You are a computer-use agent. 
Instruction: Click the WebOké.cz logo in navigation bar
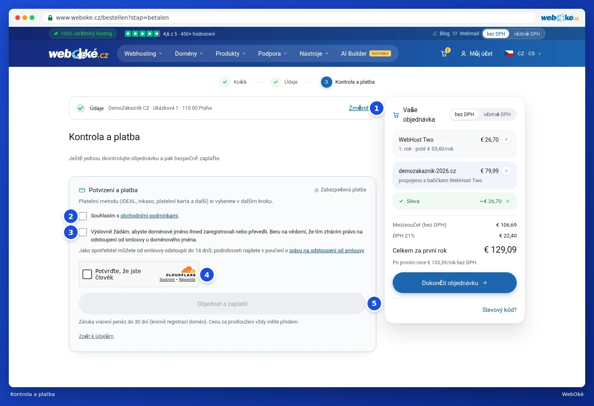point(78,54)
